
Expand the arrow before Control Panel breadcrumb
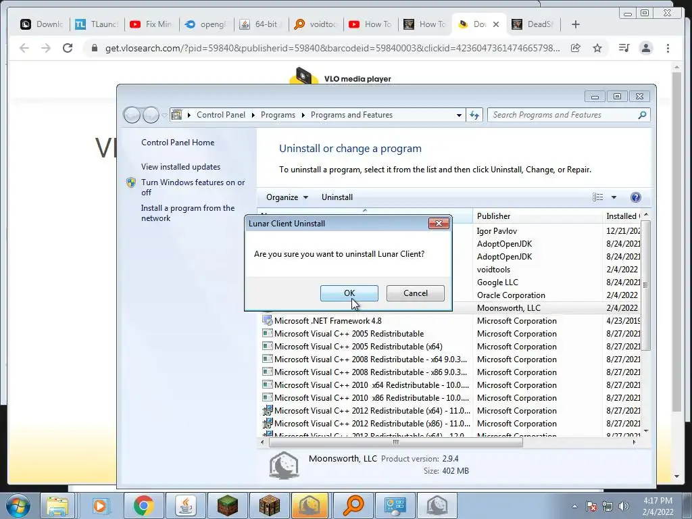[189, 115]
